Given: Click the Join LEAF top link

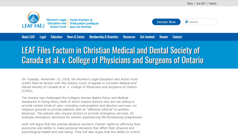Looking at the screenshot, I should 201,3.
